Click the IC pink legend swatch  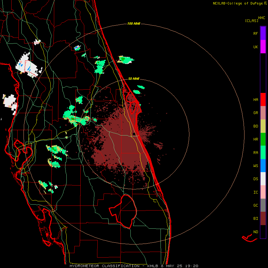263,192
